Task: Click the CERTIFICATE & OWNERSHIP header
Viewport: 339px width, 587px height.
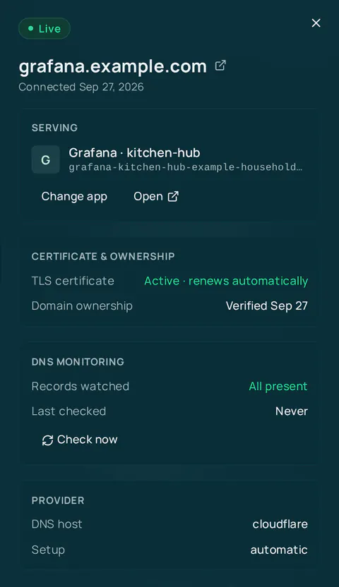Action: click(x=103, y=256)
